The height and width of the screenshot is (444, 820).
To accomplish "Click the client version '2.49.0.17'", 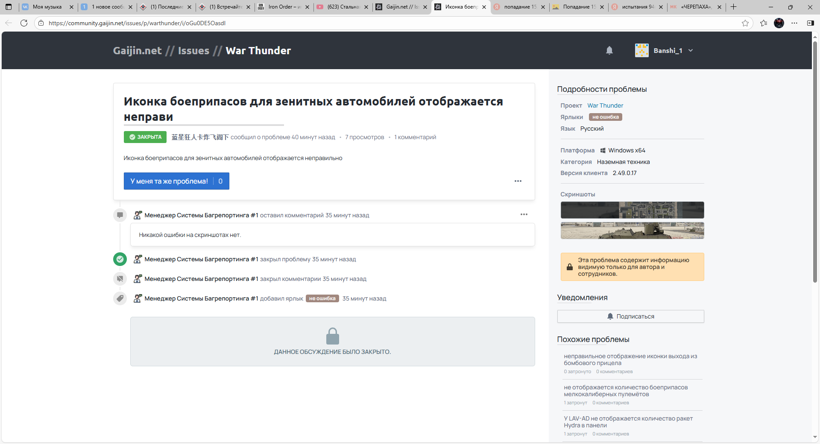I will tap(624, 173).
